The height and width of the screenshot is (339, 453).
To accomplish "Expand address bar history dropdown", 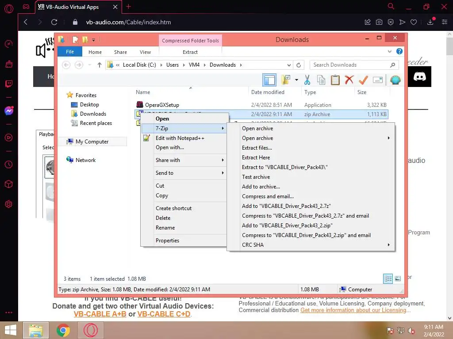I will pyautogui.click(x=289, y=65).
